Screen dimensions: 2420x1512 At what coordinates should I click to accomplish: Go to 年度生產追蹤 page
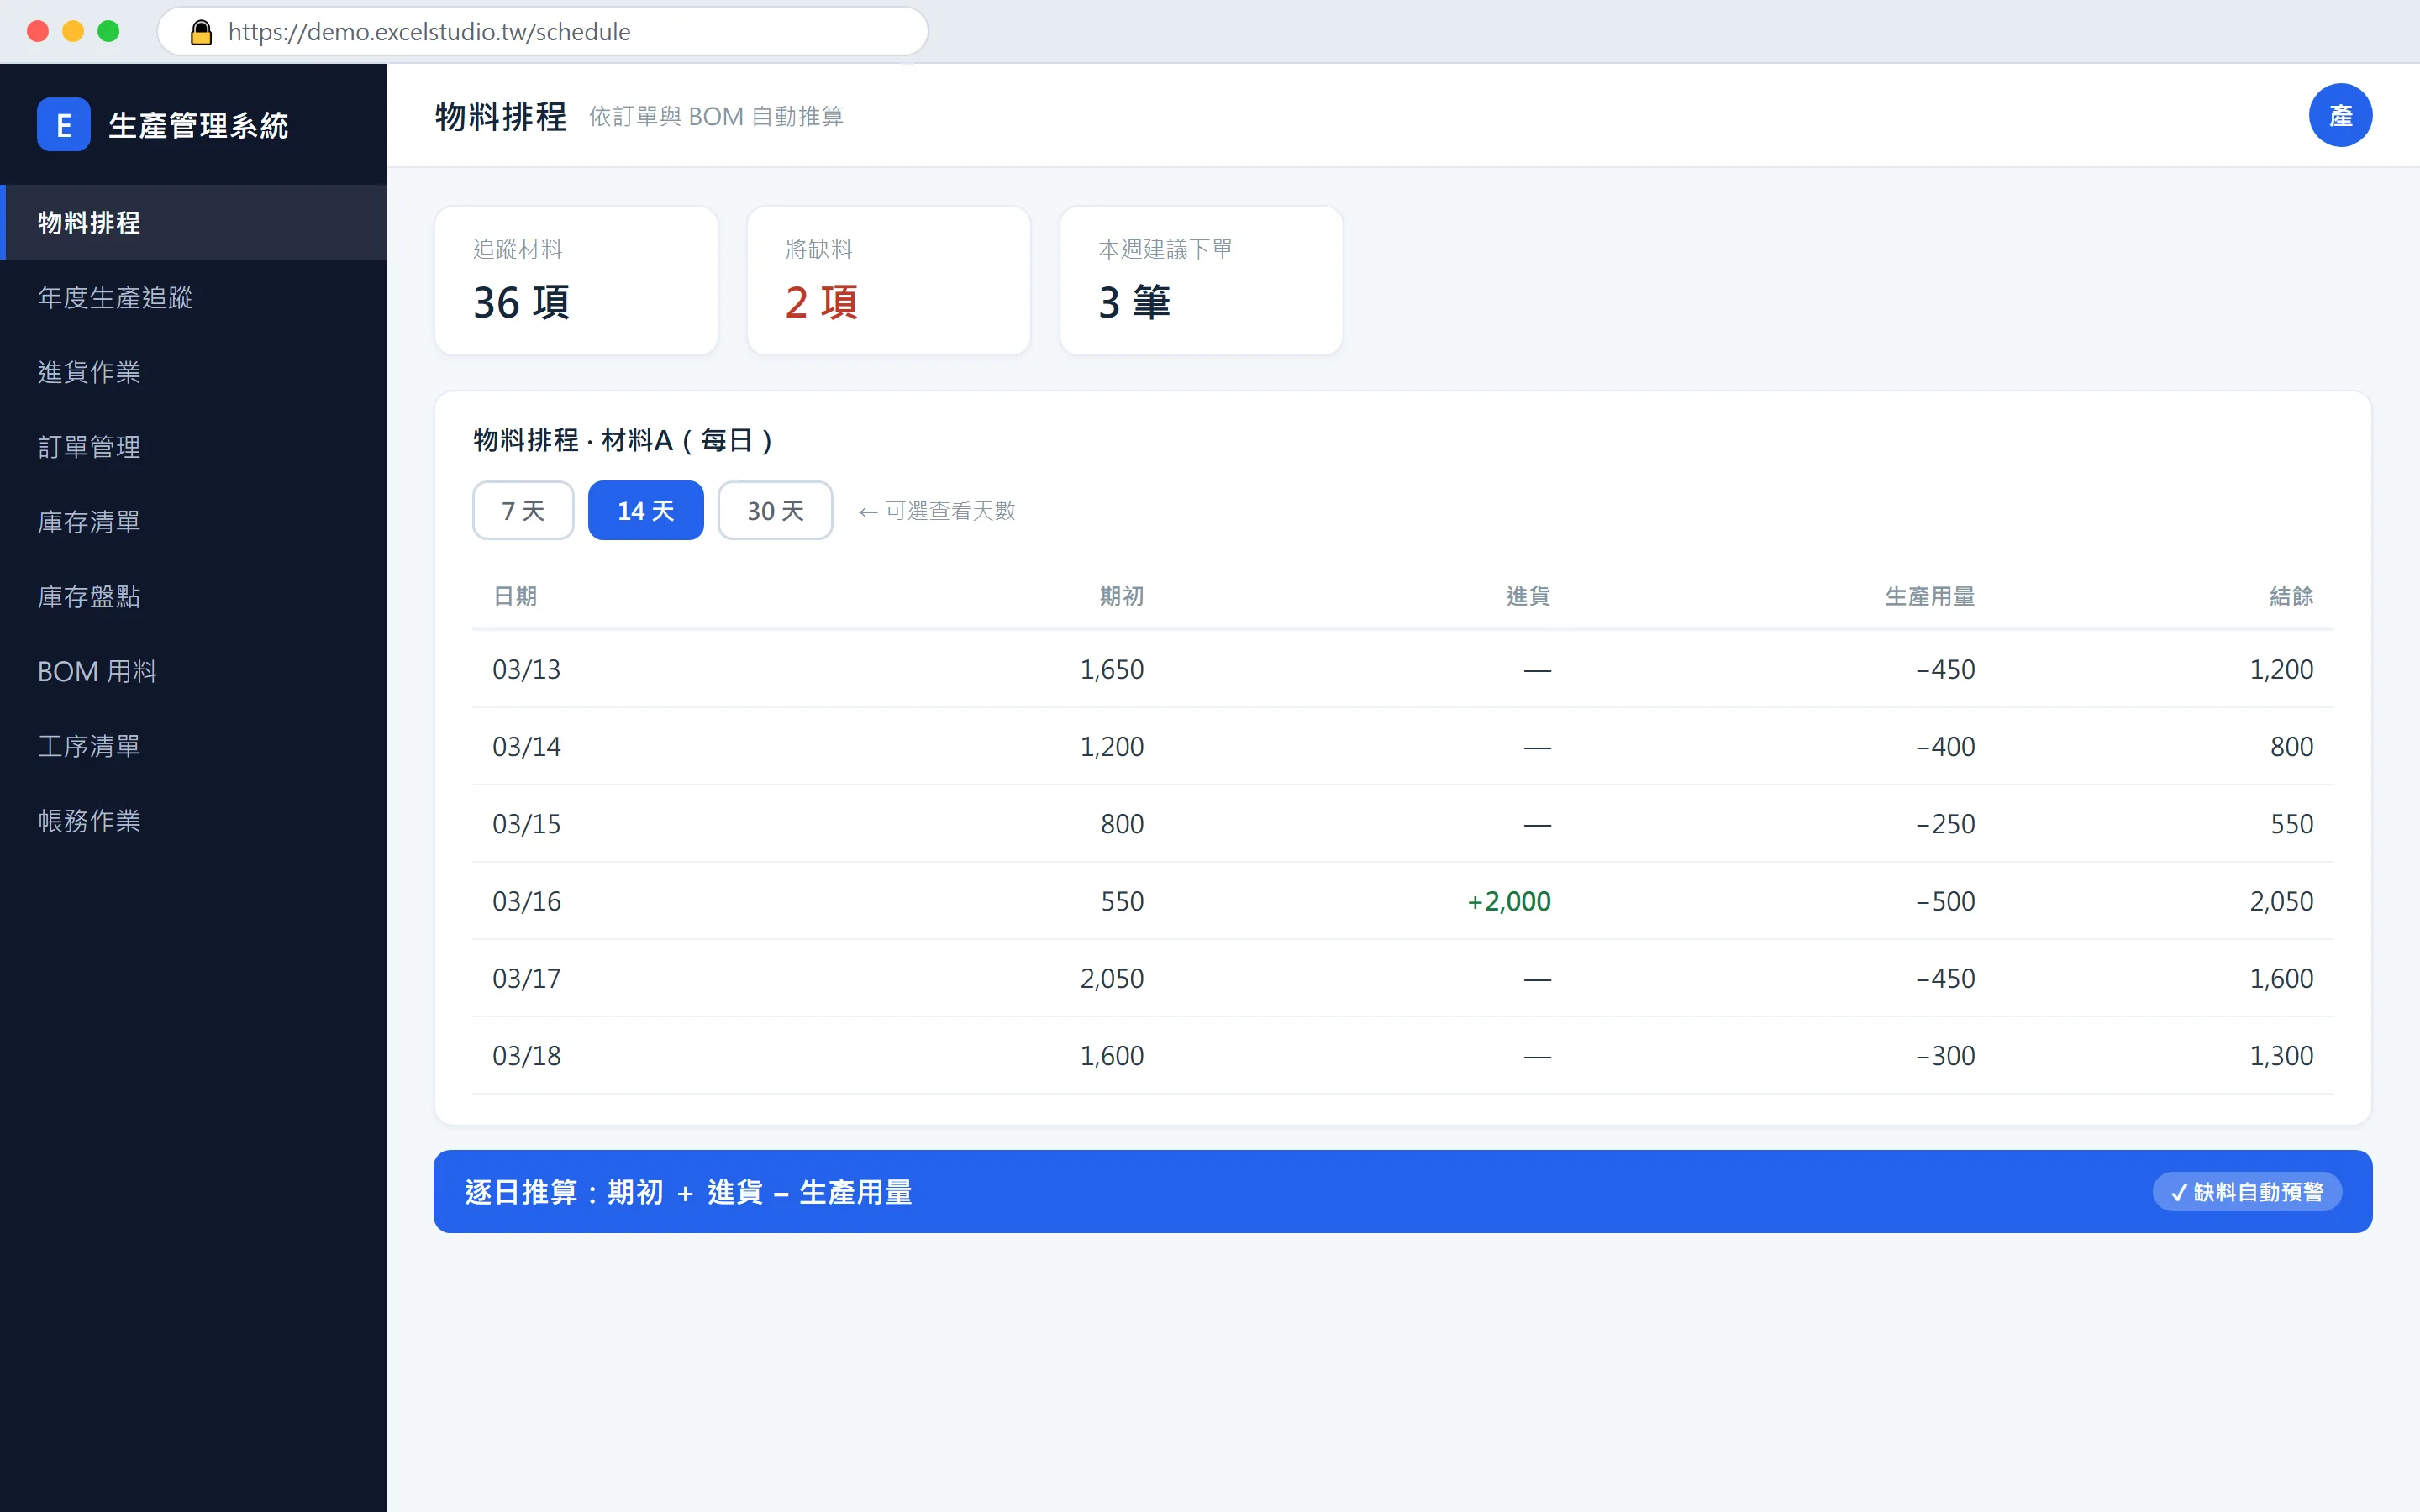coord(193,297)
